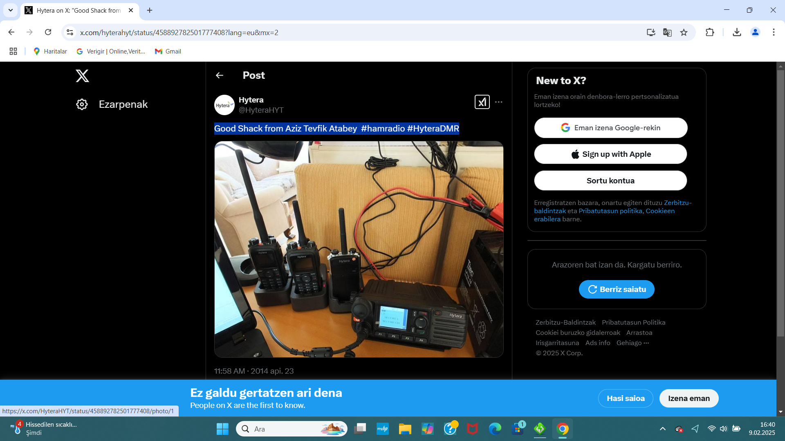Open Ads info footer link
785x441 pixels.
(x=598, y=343)
